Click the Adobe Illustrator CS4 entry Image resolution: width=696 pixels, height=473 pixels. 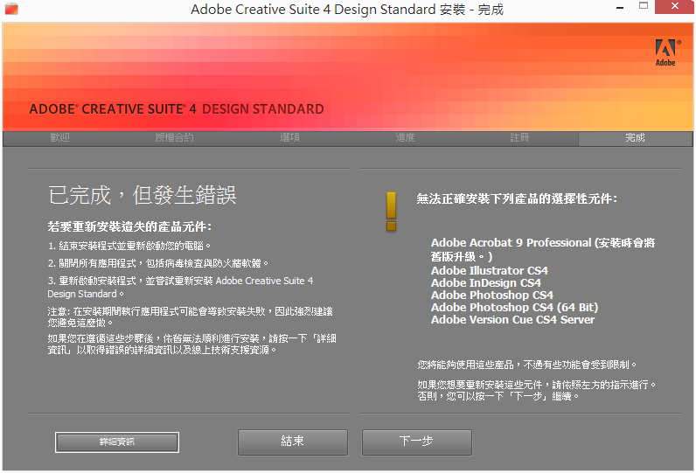(x=489, y=271)
